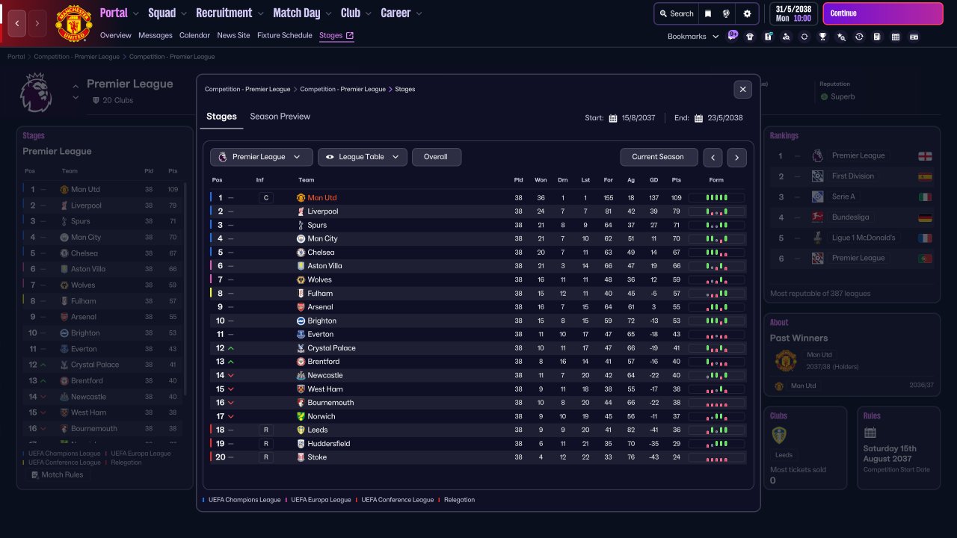Open the Overview sub-tab
The width and height of the screenshot is (957, 538).
tap(116, 35)
